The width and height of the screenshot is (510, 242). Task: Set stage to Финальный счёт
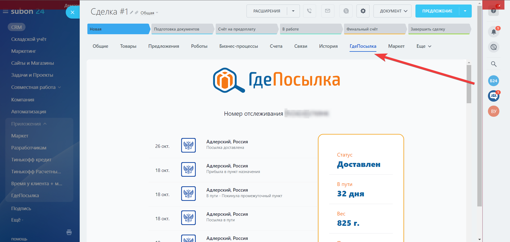[x=375, y=29]
